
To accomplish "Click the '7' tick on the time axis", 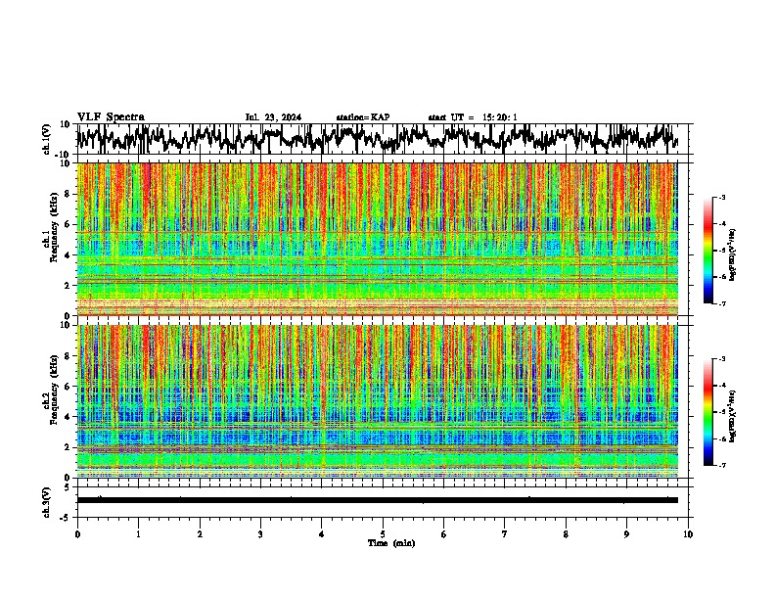I will point(505,534).
